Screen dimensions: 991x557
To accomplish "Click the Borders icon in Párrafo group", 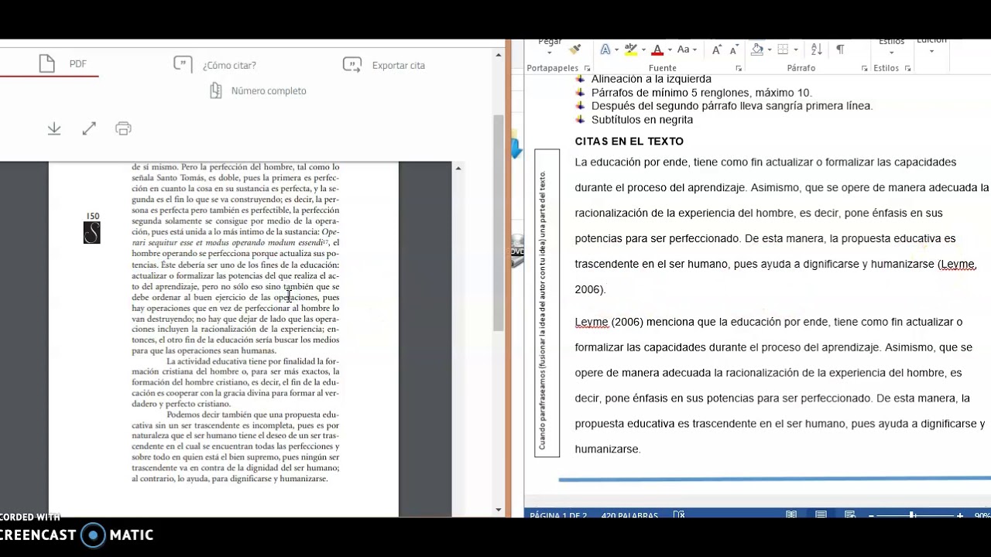I will tap(784, 50).
